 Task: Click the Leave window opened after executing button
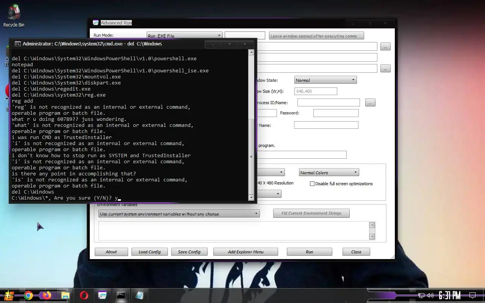point(316,36)
